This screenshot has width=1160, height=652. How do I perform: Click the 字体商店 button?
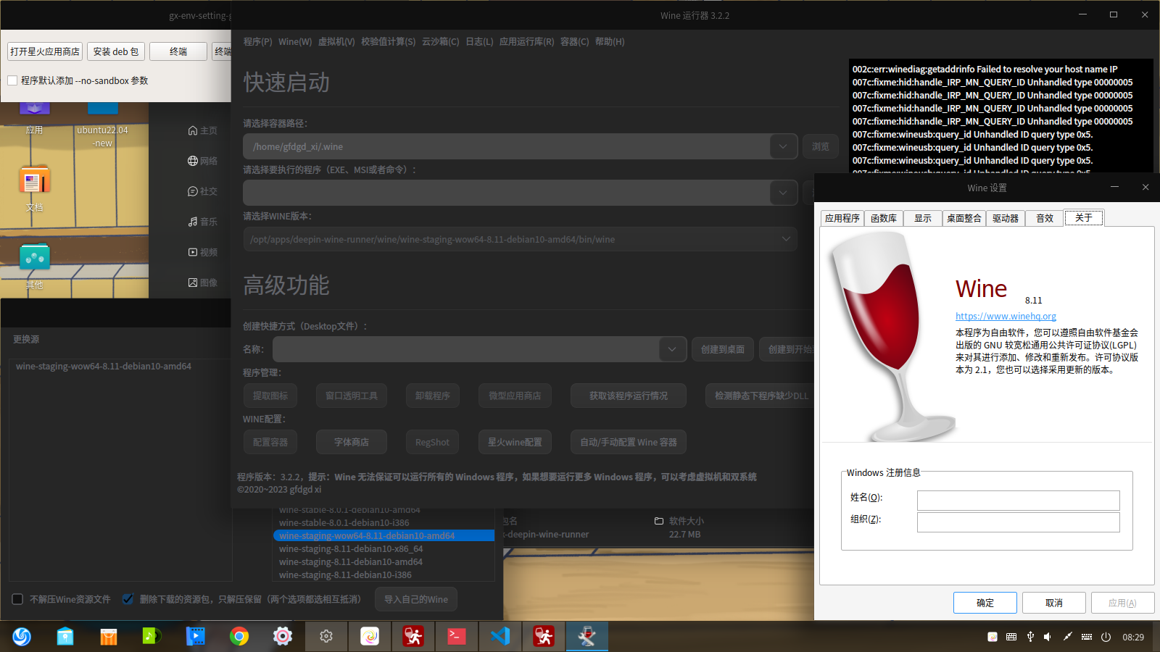pos(352,442)
